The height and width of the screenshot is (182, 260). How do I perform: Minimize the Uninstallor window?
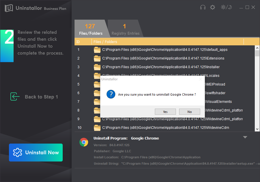tap(241, 8)
